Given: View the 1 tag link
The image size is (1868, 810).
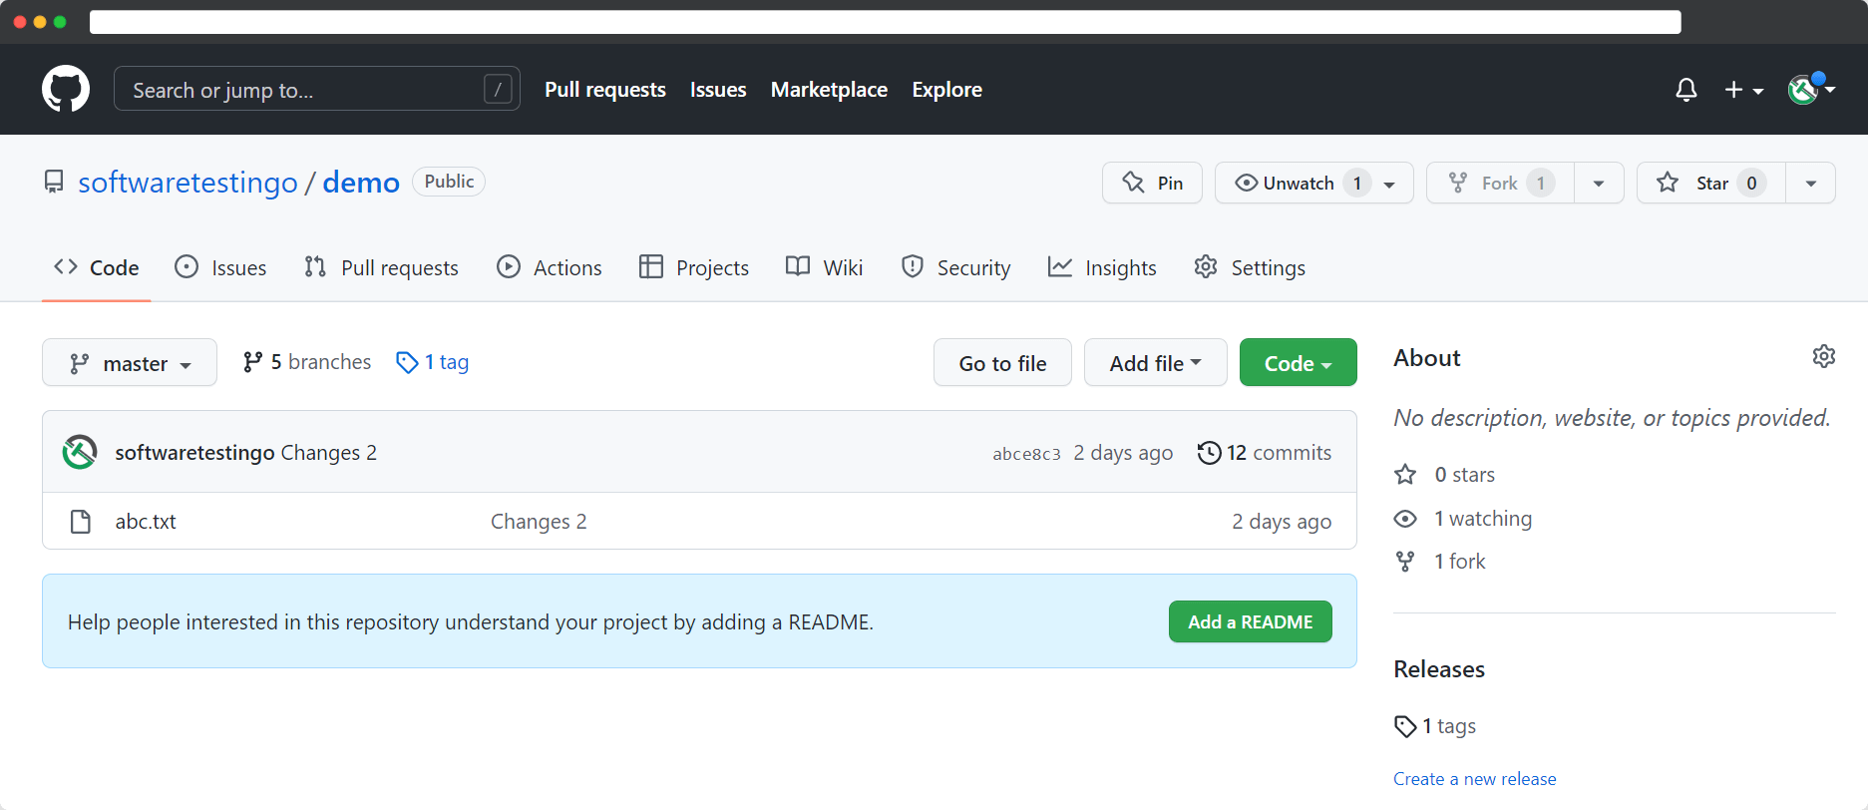Looking at the screenshot, I should (x=433, y=362).
